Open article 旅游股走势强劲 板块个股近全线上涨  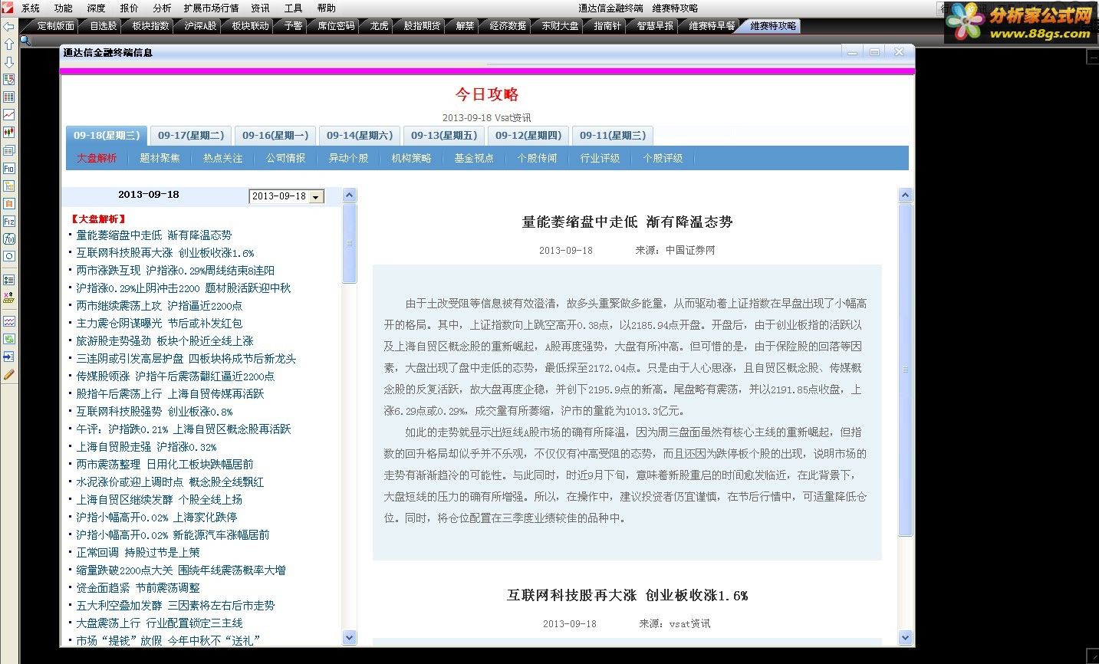pos(165,341)
